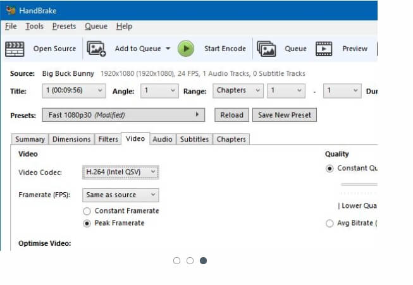This screenshot has height=285, width=413.
Task: Open the Add to Queue dropdown arrow
Action: coord(168,49)
